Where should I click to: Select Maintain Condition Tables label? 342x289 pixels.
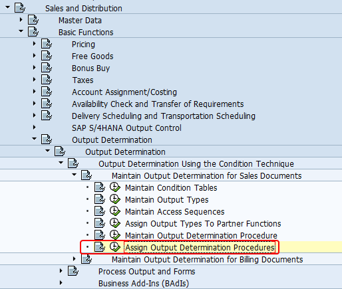(x=171, y=188)
